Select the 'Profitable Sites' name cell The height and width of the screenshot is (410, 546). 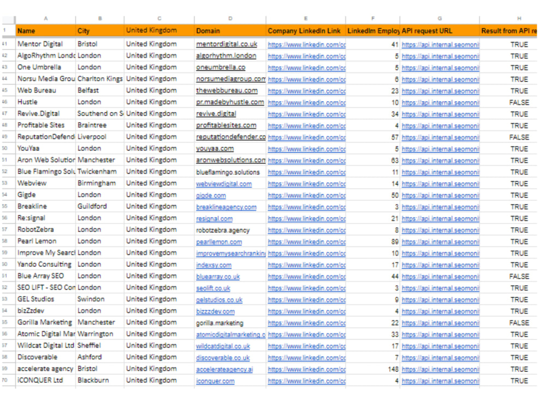point(46,125)
